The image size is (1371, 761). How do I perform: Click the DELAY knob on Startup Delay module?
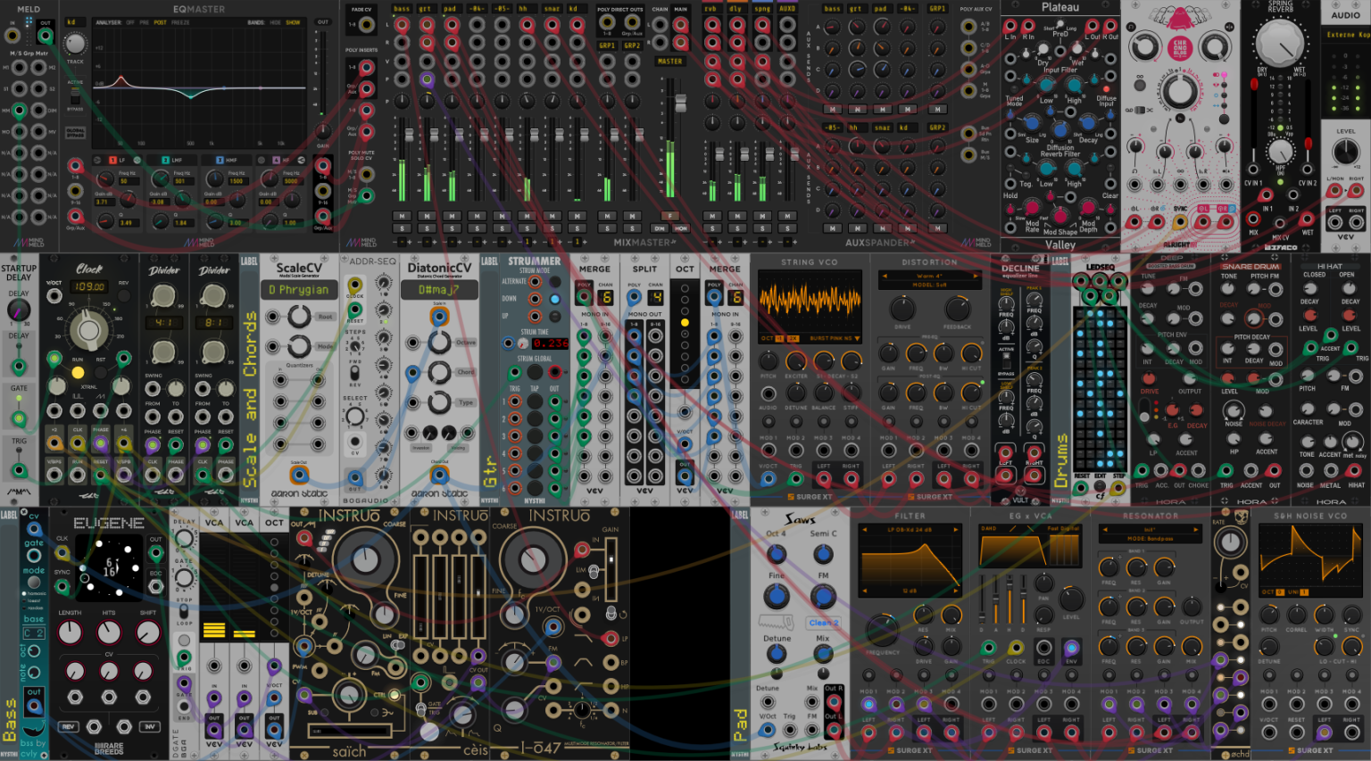18,310
